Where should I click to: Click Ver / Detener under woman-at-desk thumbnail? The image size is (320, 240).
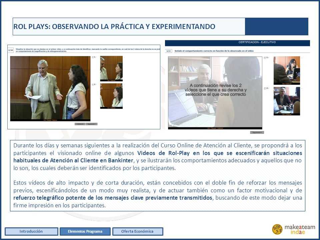pyautogui.click(x=287, y=84)
